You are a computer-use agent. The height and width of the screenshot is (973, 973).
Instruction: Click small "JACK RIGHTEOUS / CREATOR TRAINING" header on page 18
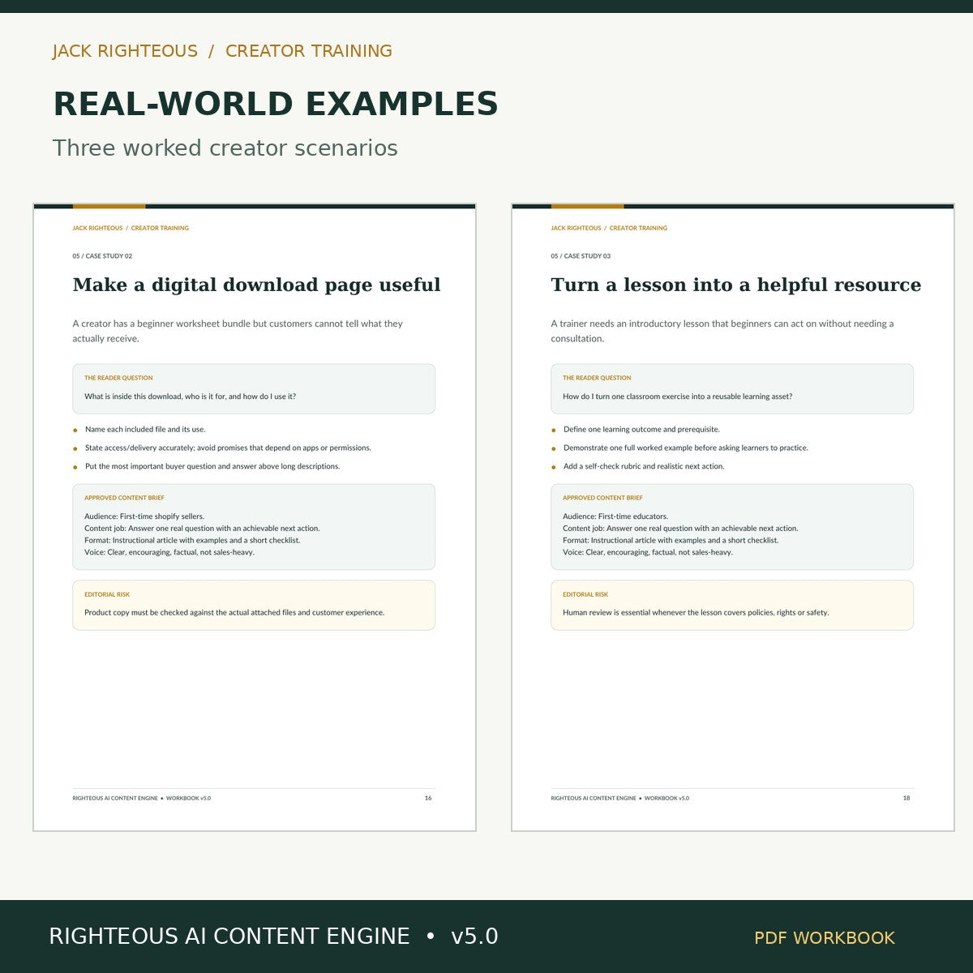coord(609,228)
